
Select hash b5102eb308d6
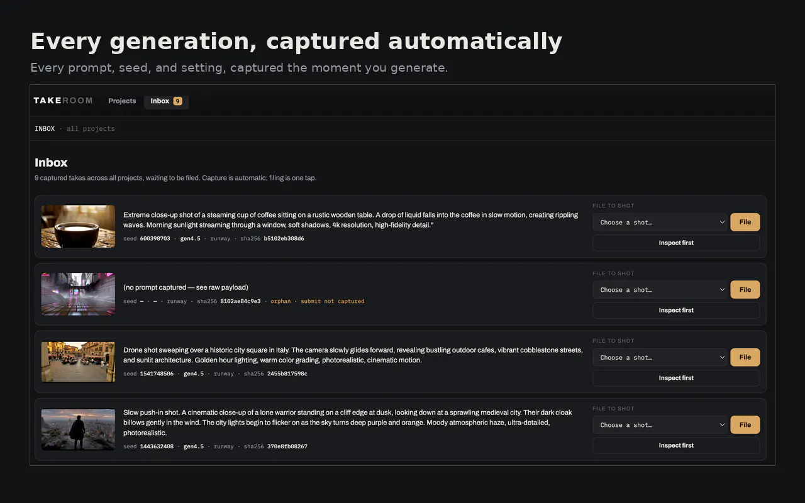[284, 239]
